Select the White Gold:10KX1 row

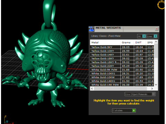pyautogui.click(x=122, y=74)
